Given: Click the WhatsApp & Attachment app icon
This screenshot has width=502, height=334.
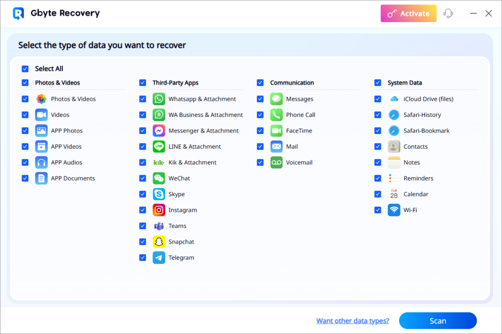Looking at the screenshot, I should [159, 99].
